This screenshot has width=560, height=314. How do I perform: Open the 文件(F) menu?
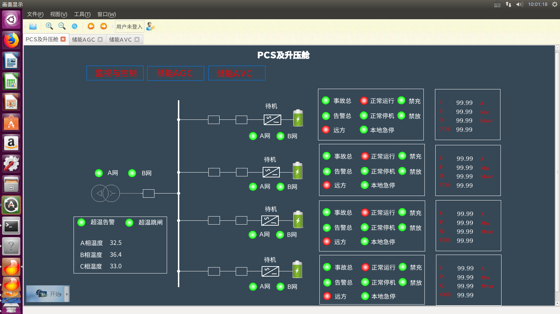(35, 14)
